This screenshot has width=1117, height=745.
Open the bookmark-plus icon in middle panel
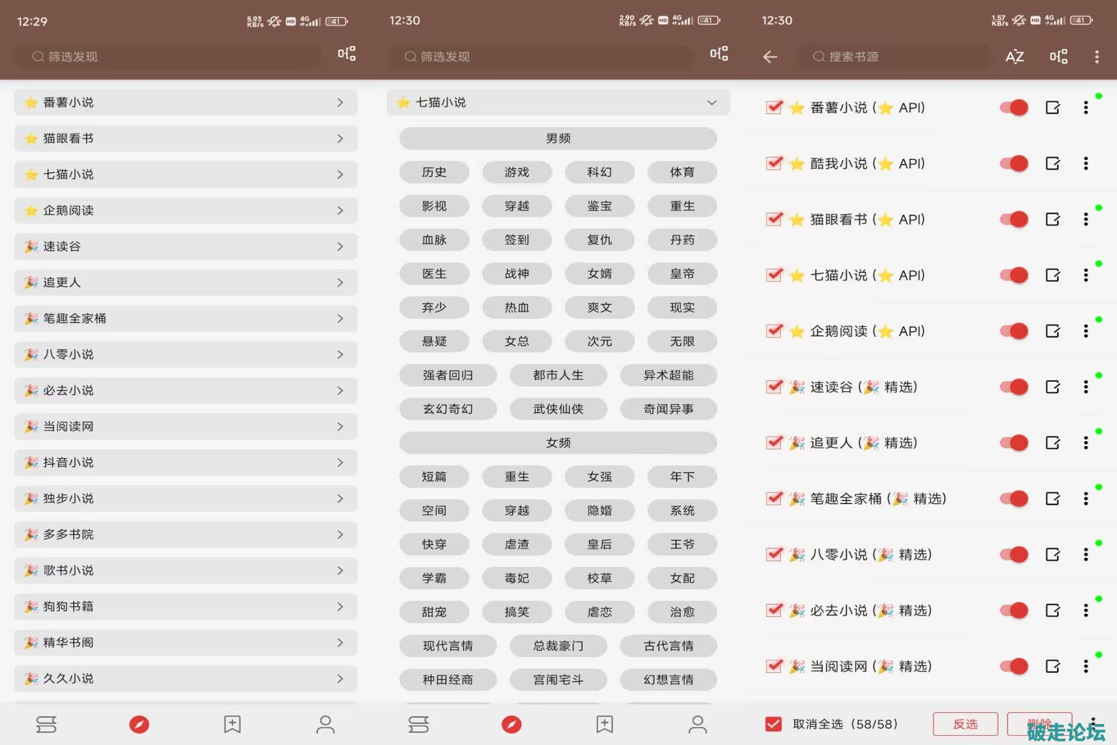[604, 724]
